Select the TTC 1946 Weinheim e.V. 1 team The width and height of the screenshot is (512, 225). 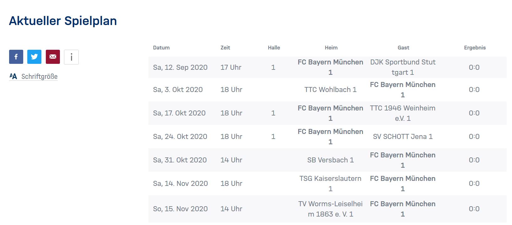(403, 113)
